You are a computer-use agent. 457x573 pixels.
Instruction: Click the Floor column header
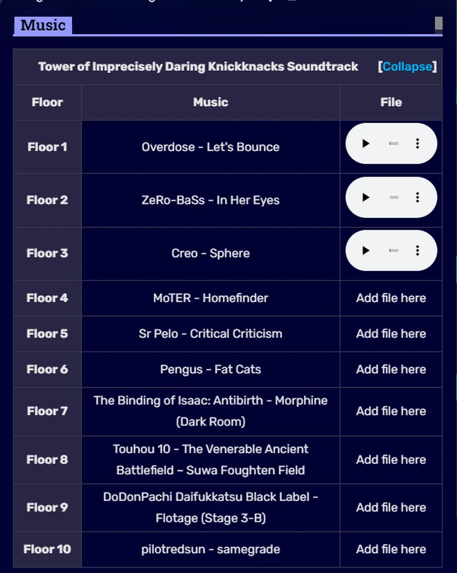[x=47, y=102]
